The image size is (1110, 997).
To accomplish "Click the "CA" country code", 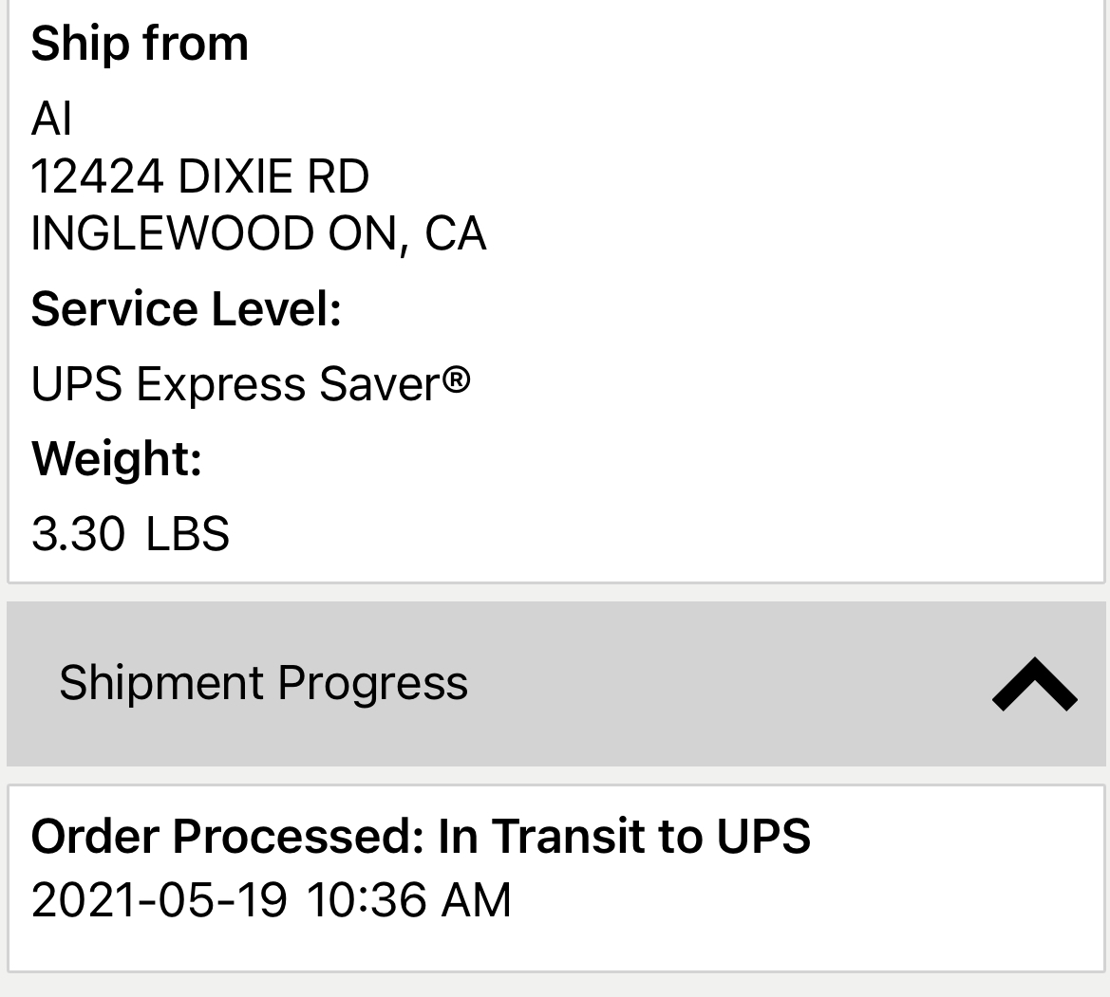I will pos(456,233).
